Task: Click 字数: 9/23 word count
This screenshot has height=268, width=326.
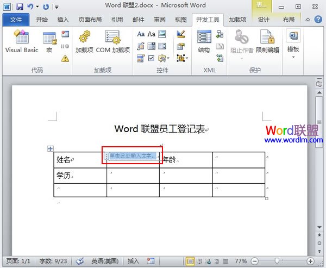Action: (x=53, y=261)
